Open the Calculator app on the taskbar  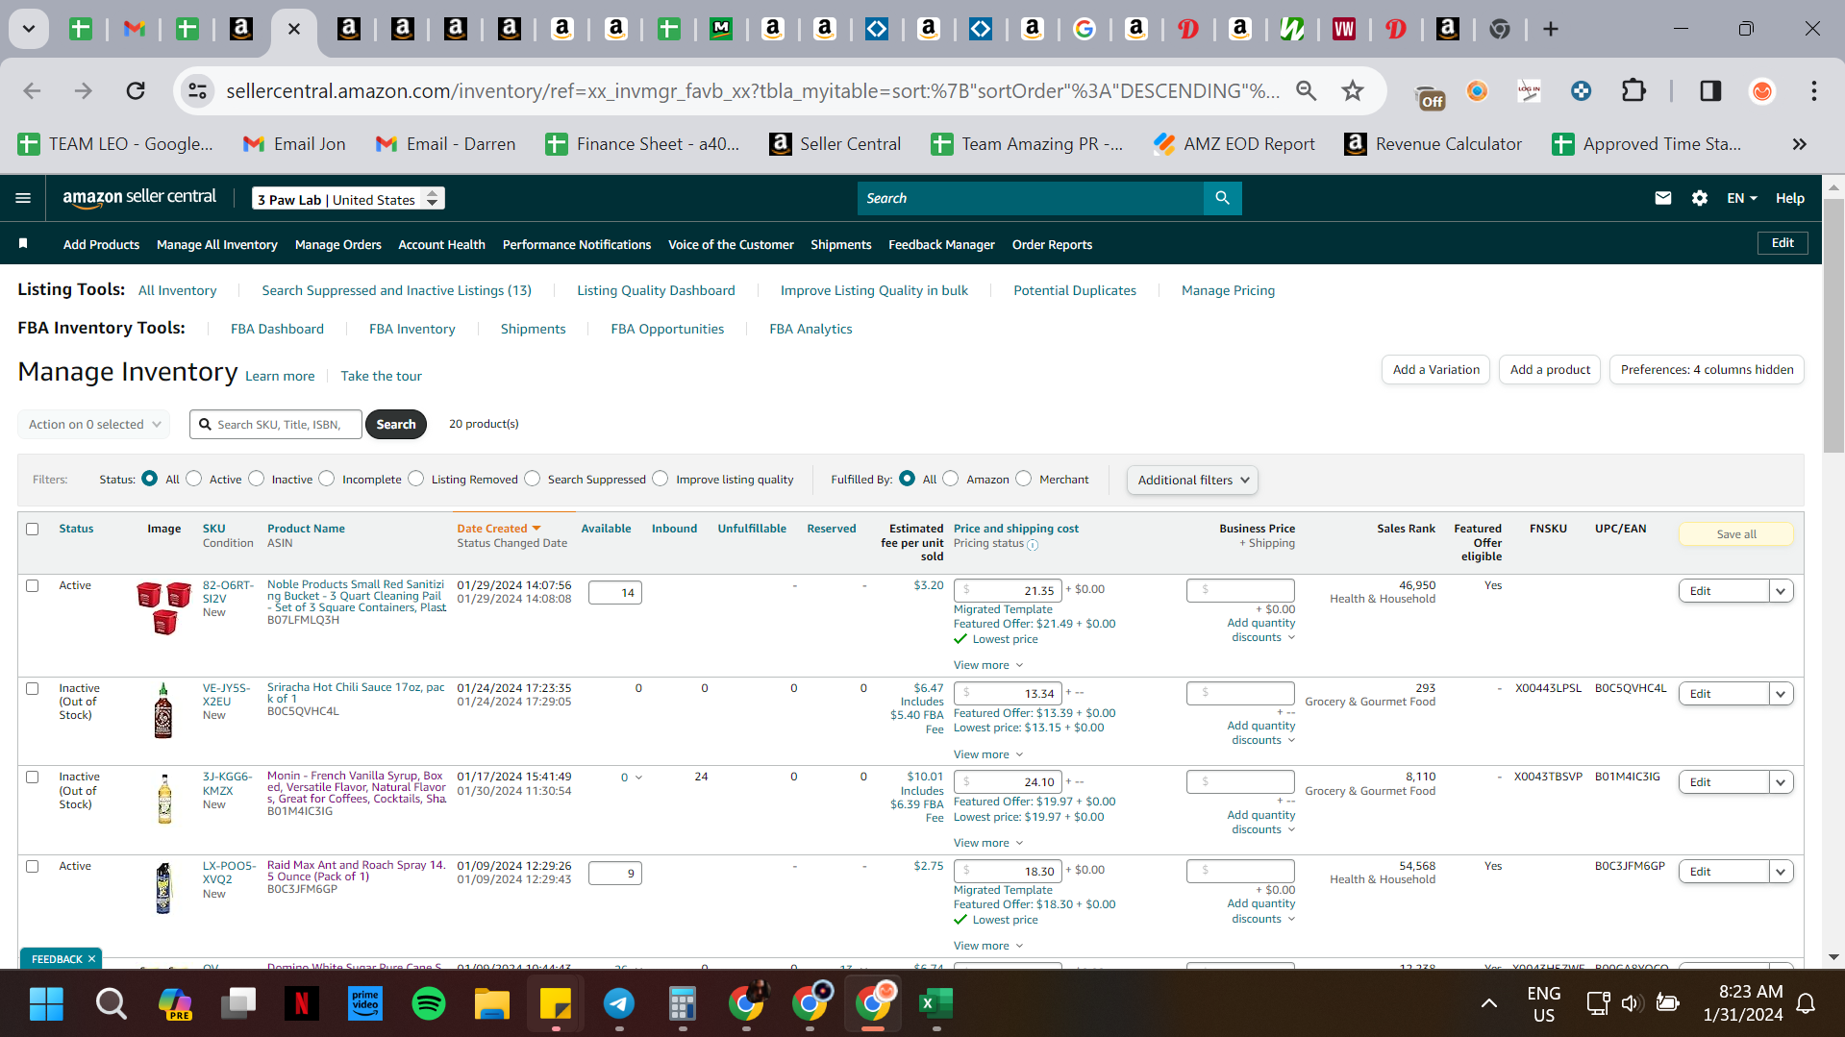[x=682, y=1003]
